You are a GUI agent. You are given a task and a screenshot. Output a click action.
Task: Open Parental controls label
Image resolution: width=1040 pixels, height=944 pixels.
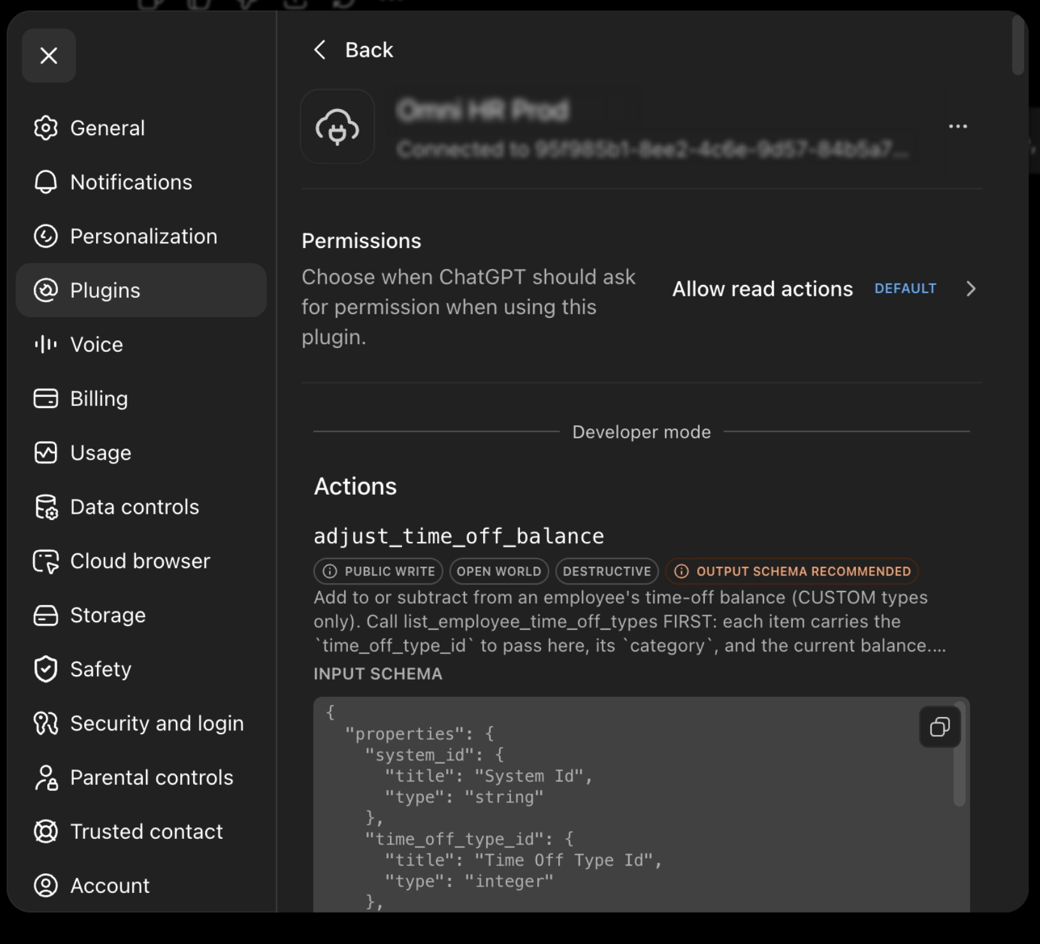[x=152, y=778]
